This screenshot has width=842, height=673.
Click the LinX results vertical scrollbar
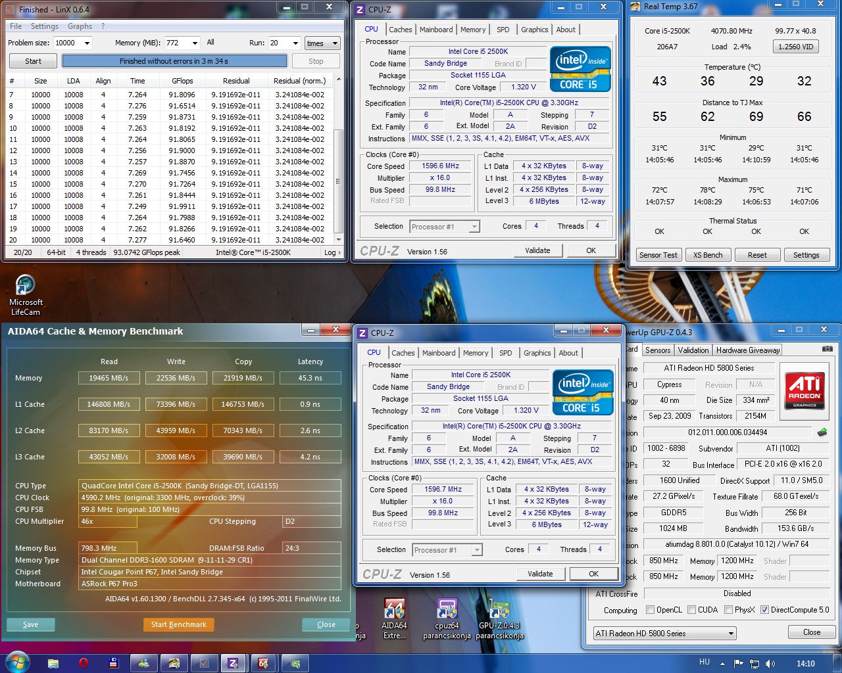tap(339, 159)
